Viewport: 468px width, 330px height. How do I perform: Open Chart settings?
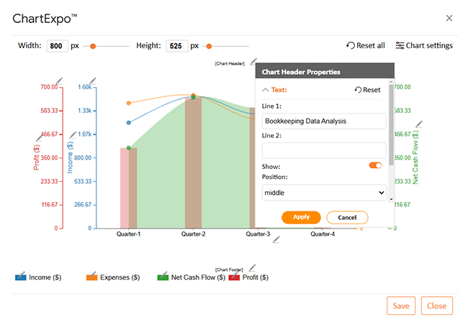(424, 45)
